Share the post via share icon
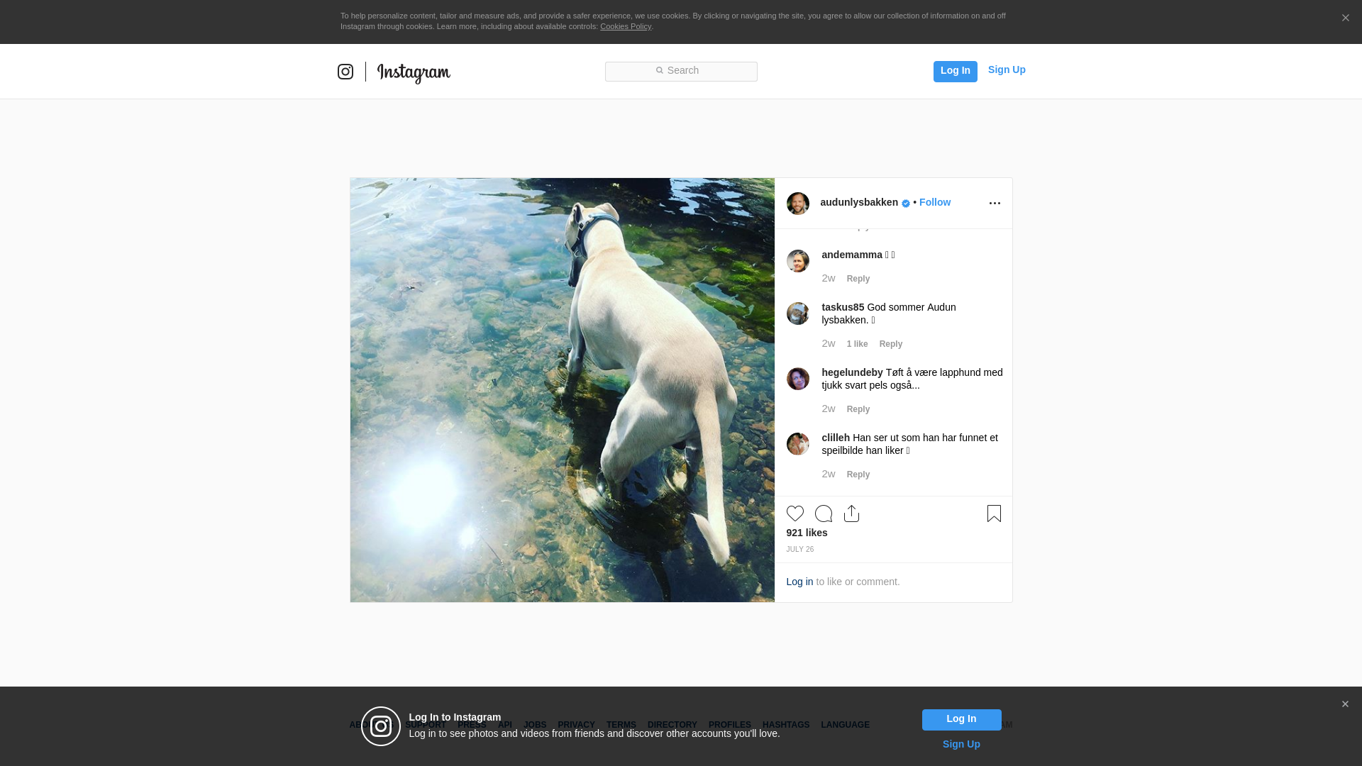Image resolution: width=1362 pixels, height=766 pixels. pyautogui.click(x=851, y=514)
